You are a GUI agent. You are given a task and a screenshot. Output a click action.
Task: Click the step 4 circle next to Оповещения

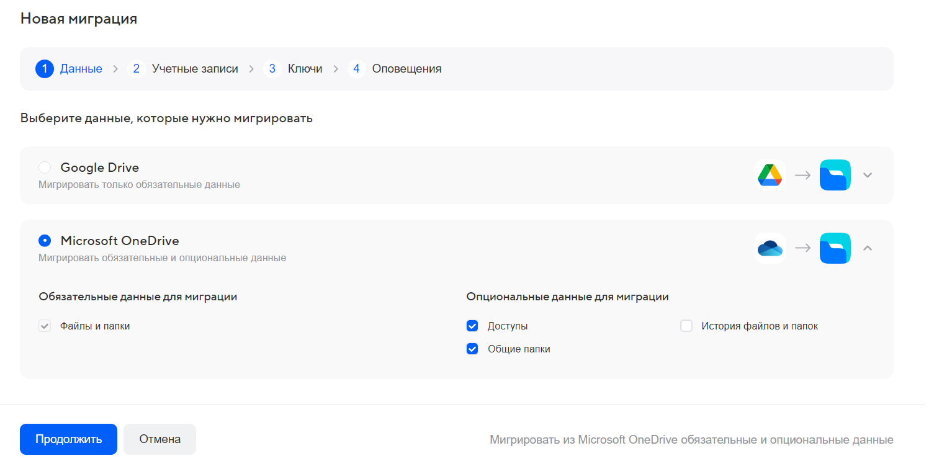(x=357, y=68)
